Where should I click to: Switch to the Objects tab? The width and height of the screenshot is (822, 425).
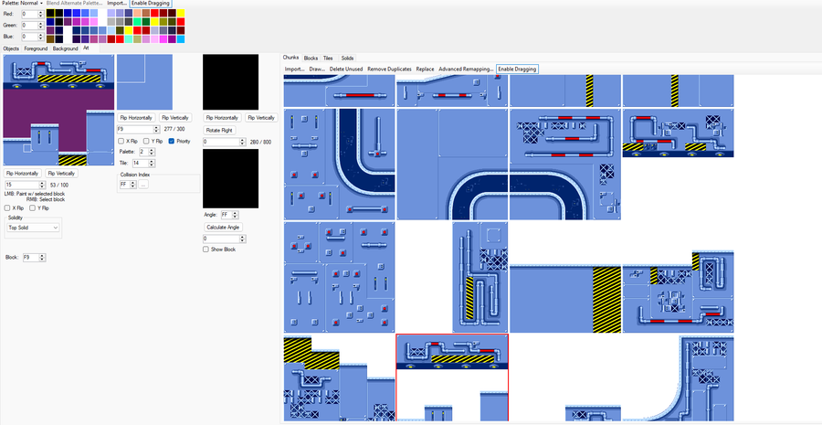tap(11, 48)
